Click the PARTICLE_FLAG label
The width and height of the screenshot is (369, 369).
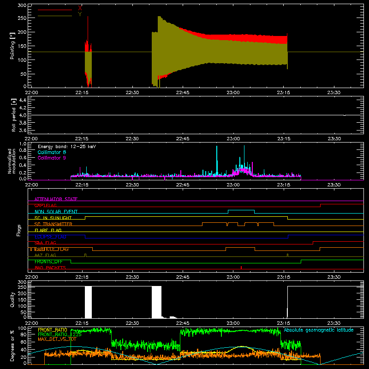(x=52, y=249)
